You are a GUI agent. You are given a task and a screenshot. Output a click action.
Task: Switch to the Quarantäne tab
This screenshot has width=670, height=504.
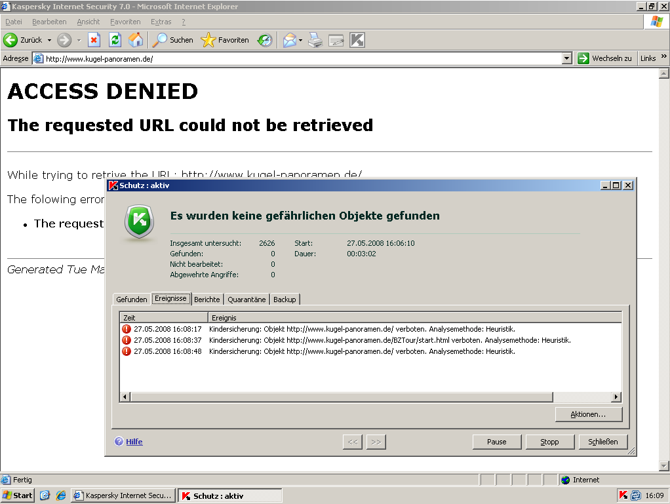pos(246,300)
